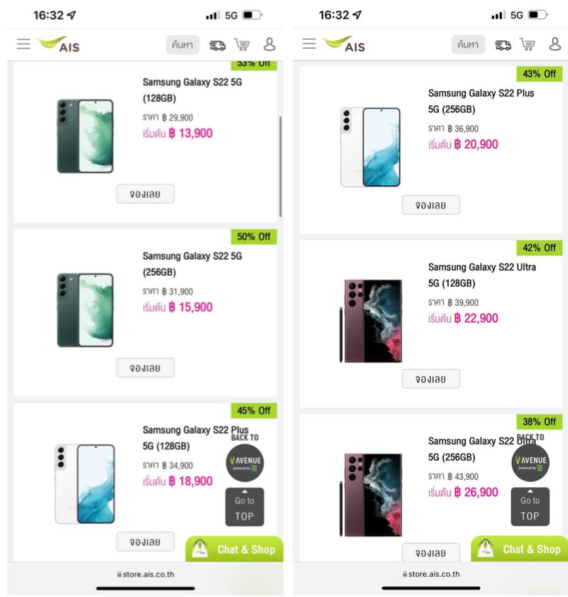Open shopping cart in left header
This screenshot has width=568, height=597.
point(242,45)
